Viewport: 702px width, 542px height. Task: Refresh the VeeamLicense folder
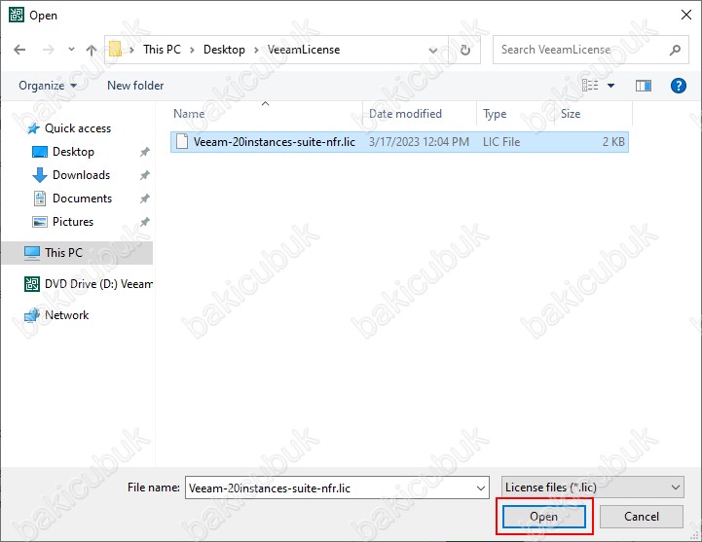point(465,50)
